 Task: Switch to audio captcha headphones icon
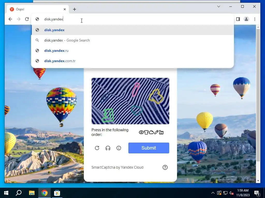108,148
